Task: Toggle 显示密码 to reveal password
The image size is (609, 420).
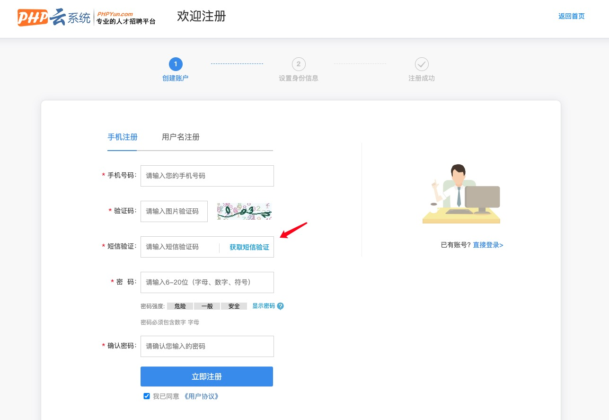Action: (263, 306)
